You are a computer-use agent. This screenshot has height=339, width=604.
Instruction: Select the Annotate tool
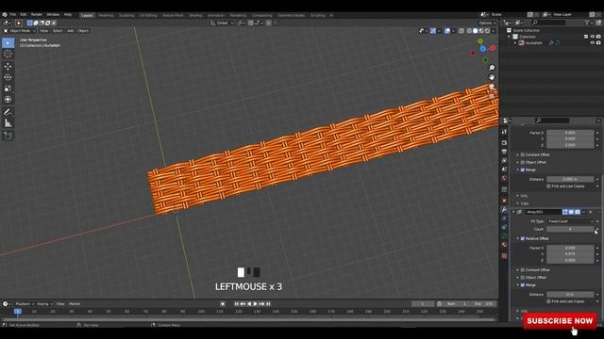point(8,112)
